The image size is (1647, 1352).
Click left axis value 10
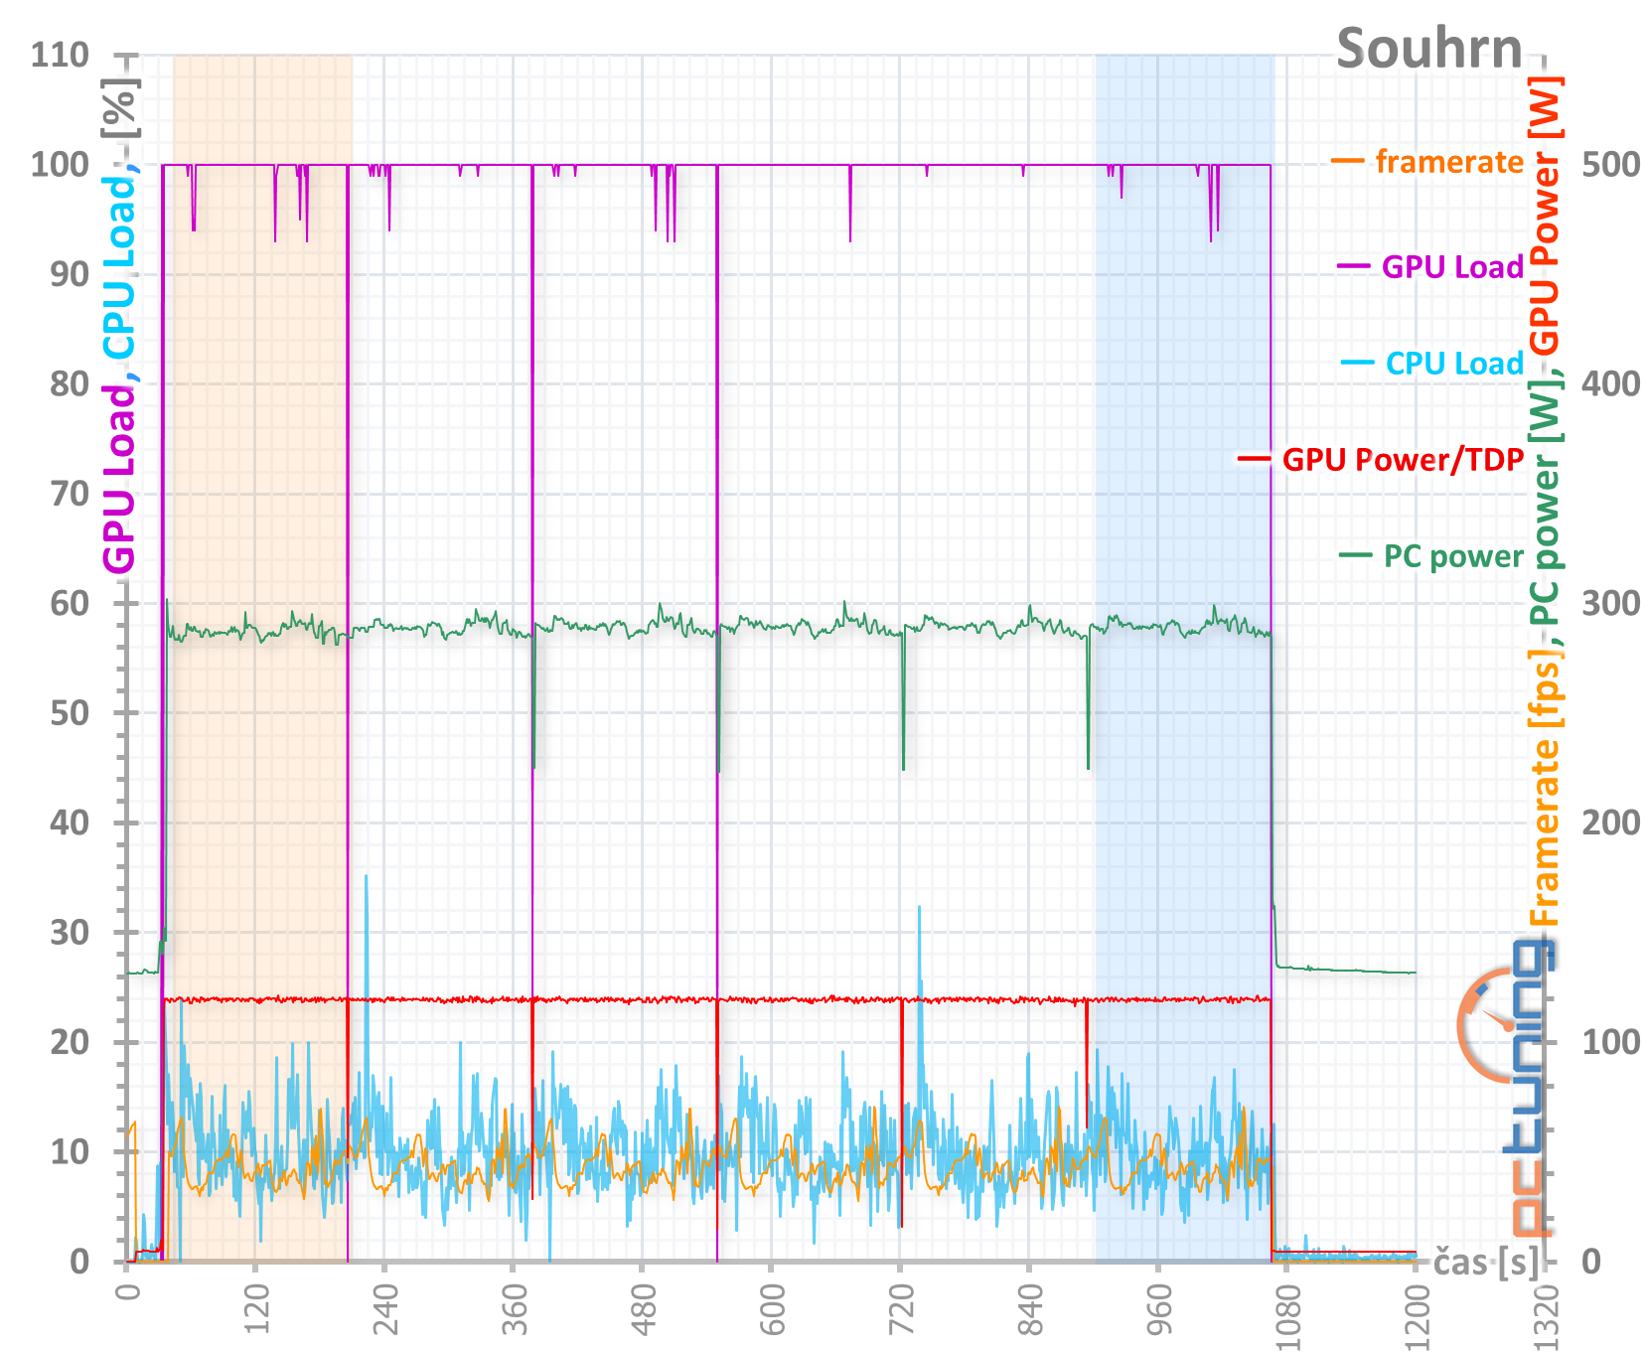(x=70, y=1151)
